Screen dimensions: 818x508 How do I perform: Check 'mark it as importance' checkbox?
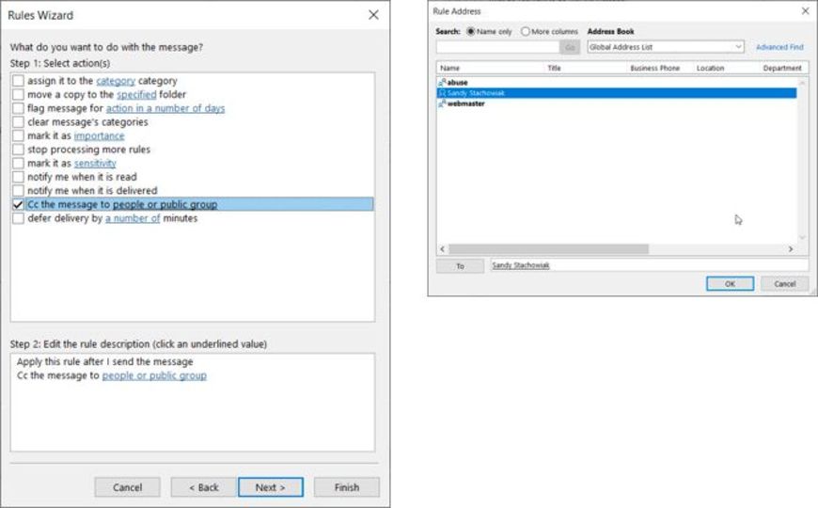point(18,135)
